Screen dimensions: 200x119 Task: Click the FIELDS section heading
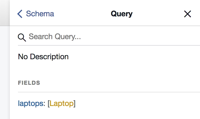[29, 83]
